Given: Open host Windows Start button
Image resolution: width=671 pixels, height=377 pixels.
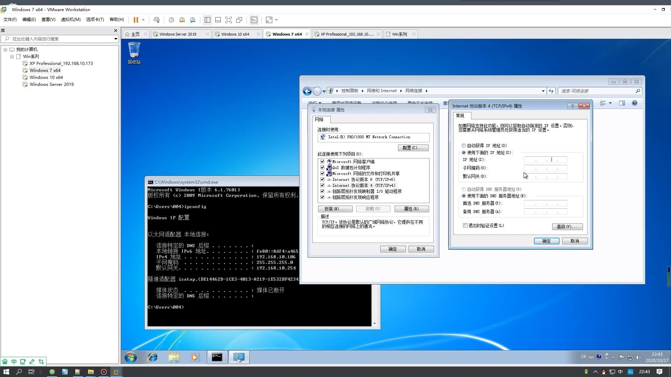Looking at the screenshot, I should point(6,372).
